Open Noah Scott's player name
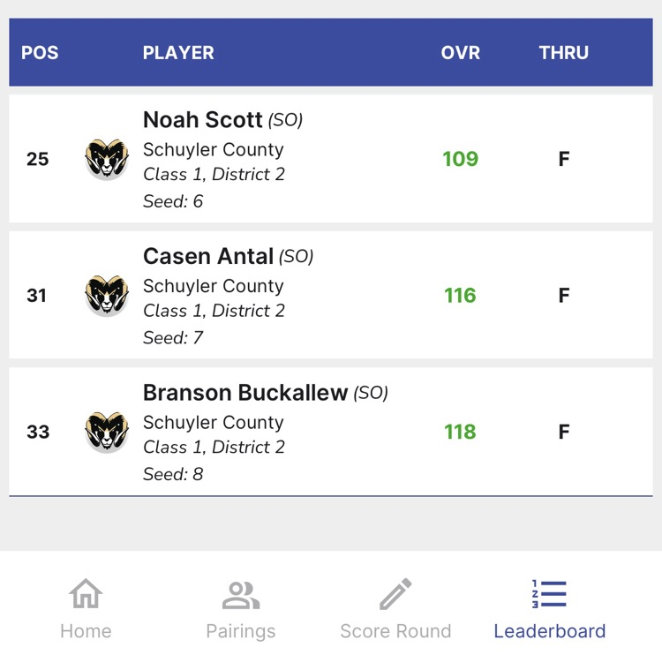This screenshot has width=662, height=670. pyautogui.click(x=203, y=119)
